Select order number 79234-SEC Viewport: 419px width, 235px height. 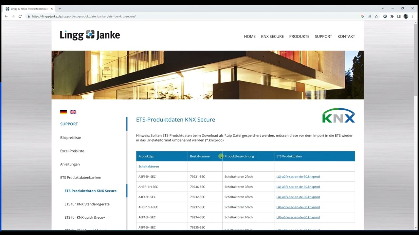point(197,217)
